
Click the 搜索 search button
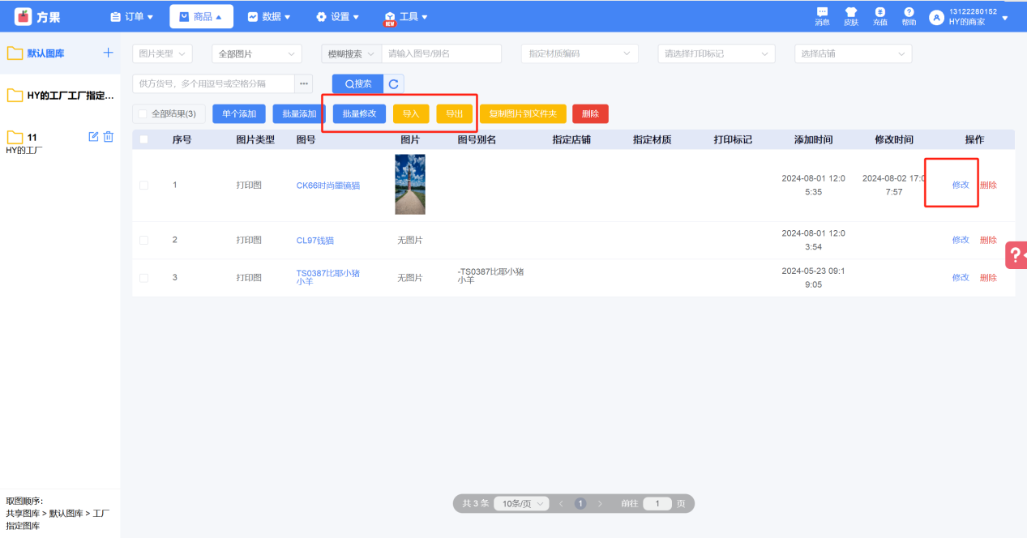358,83
